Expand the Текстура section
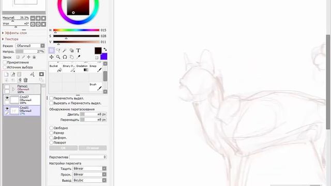Image resolution: width=331 pixels, height=186 pixels. (10, 39)
